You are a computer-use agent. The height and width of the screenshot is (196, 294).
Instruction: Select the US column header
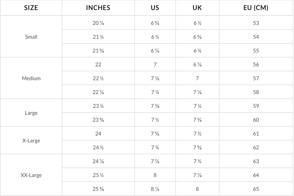pos(155,8)
